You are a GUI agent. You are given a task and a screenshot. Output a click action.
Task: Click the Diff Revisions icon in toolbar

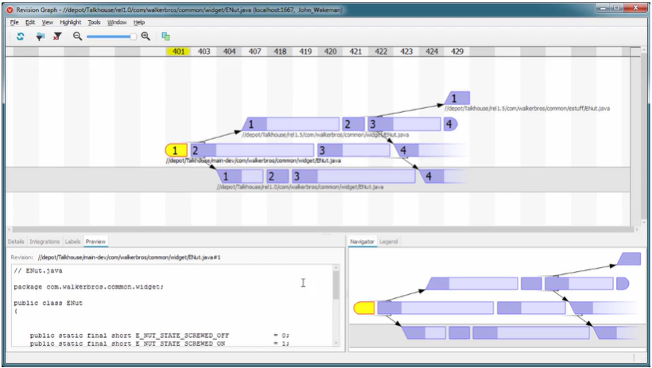pos(165,37)
